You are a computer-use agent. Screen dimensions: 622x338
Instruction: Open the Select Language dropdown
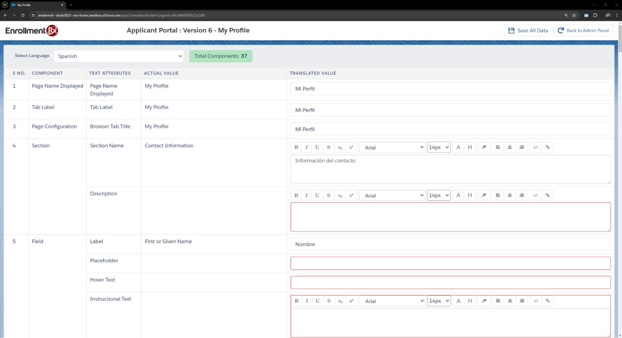point(119,56)
